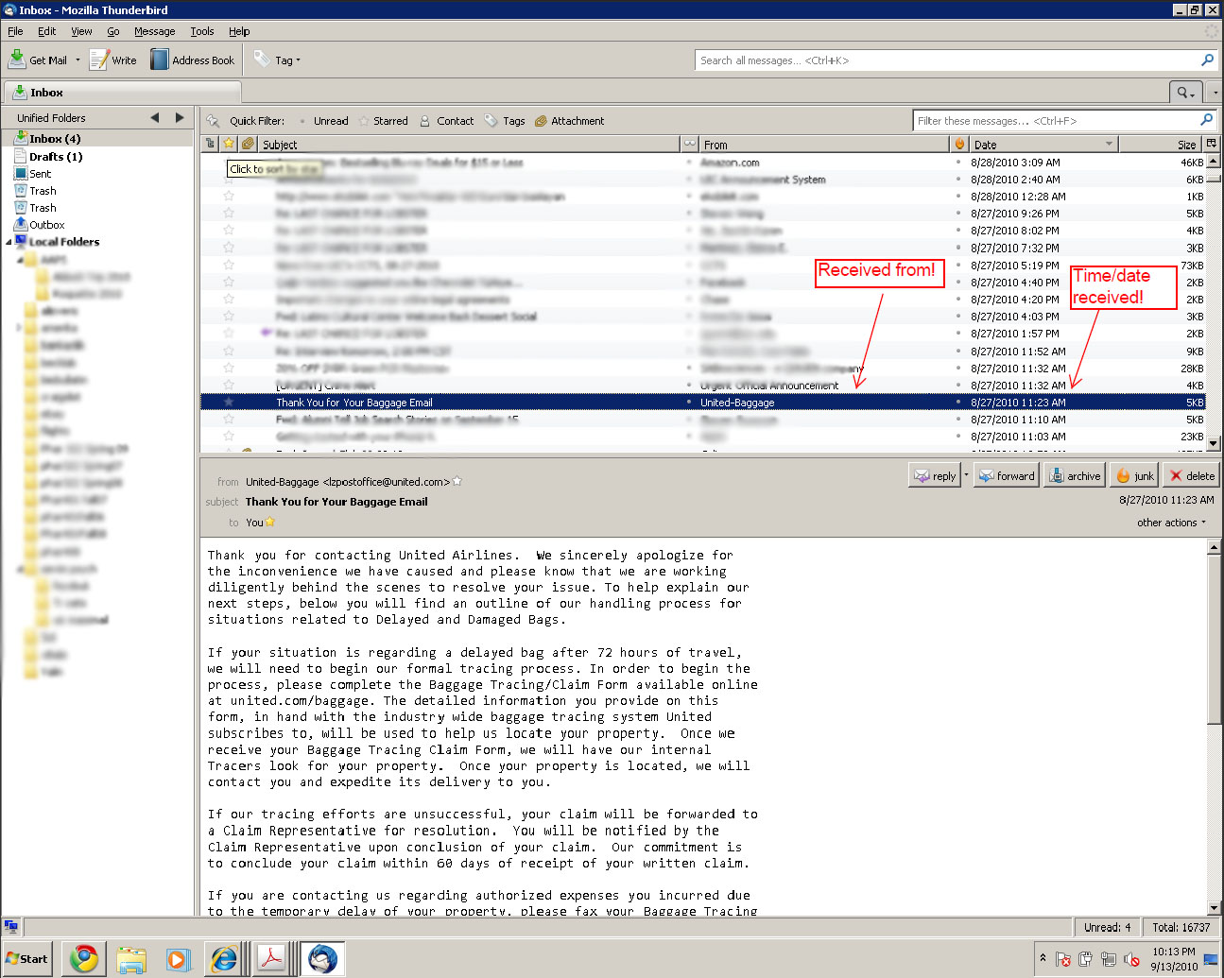Open the quick search dropdown beside tabs

coord(1185,92)
